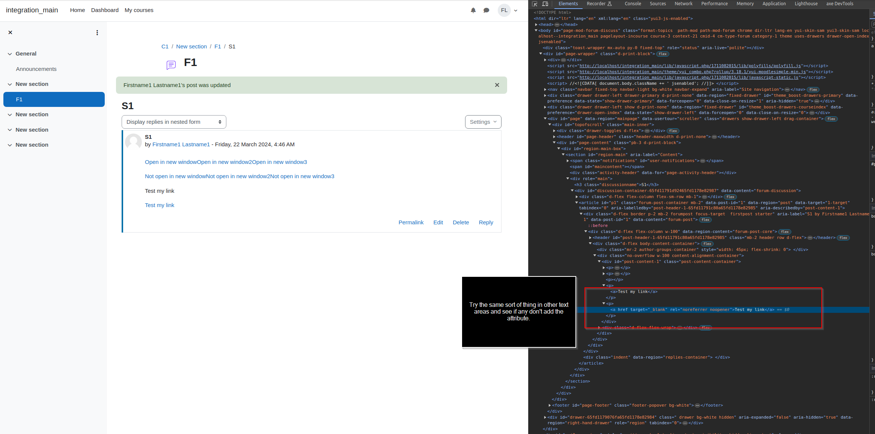Select the highlighted anchor target=_blank line
The image size is (875, 434).
(x=700, y=310)
